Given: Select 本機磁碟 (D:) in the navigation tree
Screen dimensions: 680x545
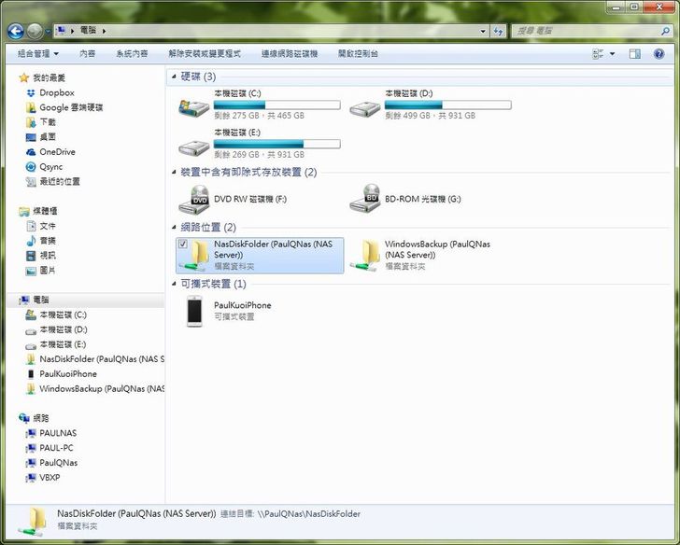Looking at the screenshot, I should click(64, 329).
